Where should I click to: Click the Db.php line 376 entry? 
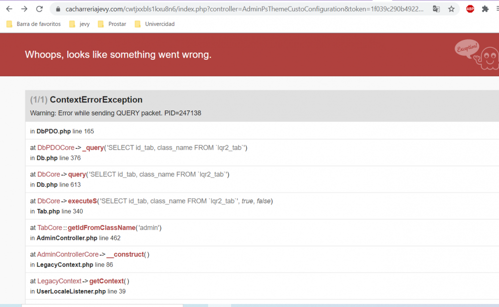(x=55, y=158)
